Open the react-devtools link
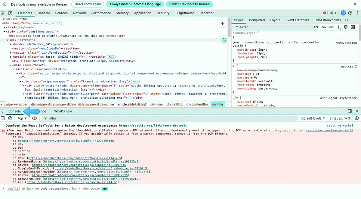The image size is (361, 199). click(153, 126)
